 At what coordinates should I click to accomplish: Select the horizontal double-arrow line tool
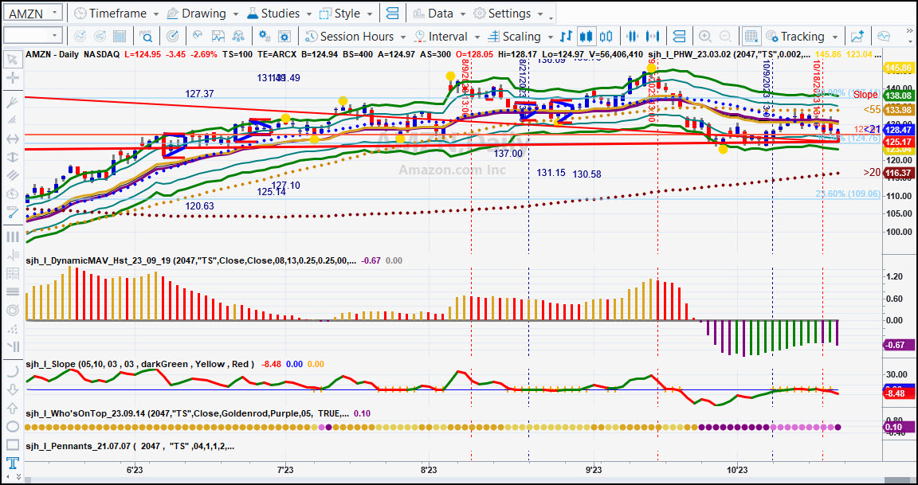pos(12,139)
